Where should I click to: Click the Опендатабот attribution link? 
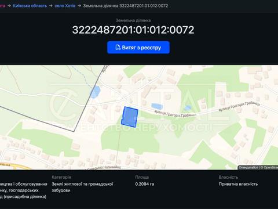[248, 167]
